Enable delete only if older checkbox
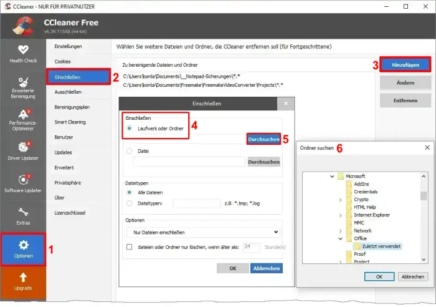This screenshot has width=436, height=307. [x=130, y=247]
